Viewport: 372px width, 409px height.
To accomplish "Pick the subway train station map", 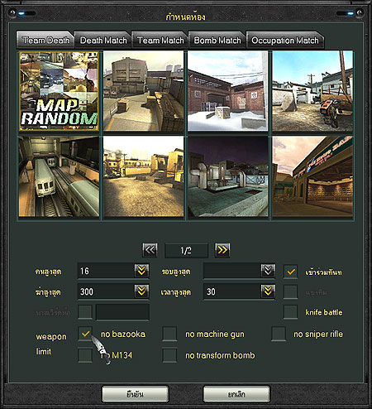I will [59, 176].
